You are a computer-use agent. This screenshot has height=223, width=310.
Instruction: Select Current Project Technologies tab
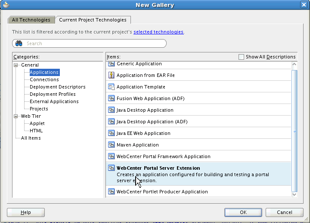(93, 20)
